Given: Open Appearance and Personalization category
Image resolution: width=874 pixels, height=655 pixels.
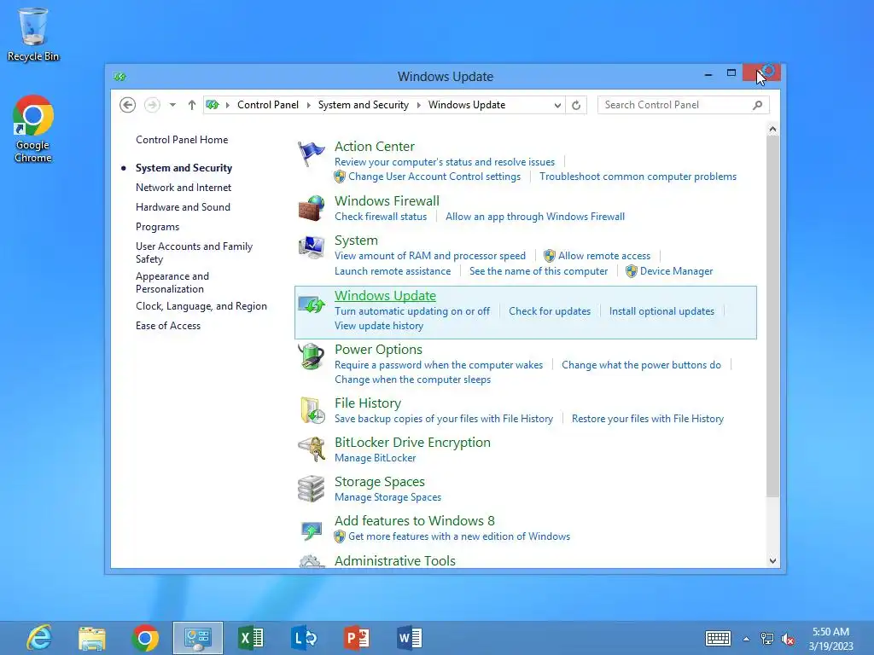Looking at the screenshot, I should [x=172, y=282].
